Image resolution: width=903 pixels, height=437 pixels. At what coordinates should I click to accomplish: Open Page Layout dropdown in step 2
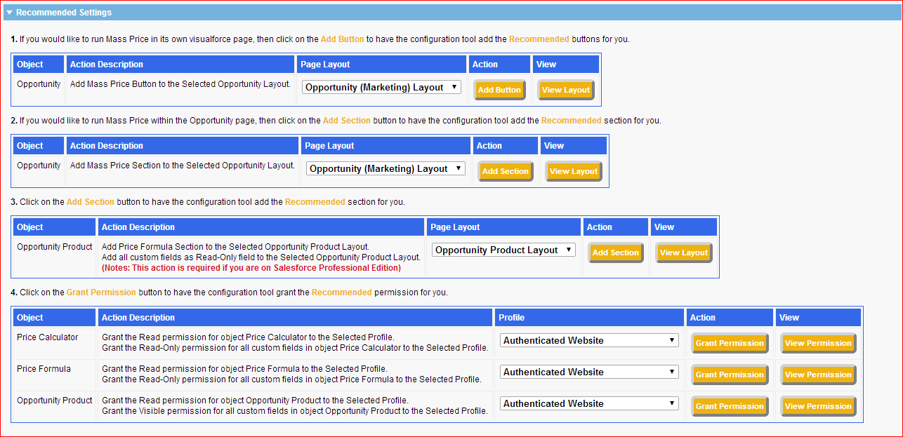[x=385, y=169]
